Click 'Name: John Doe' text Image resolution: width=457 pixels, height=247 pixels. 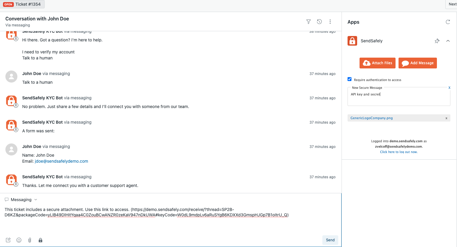[38, 155]
